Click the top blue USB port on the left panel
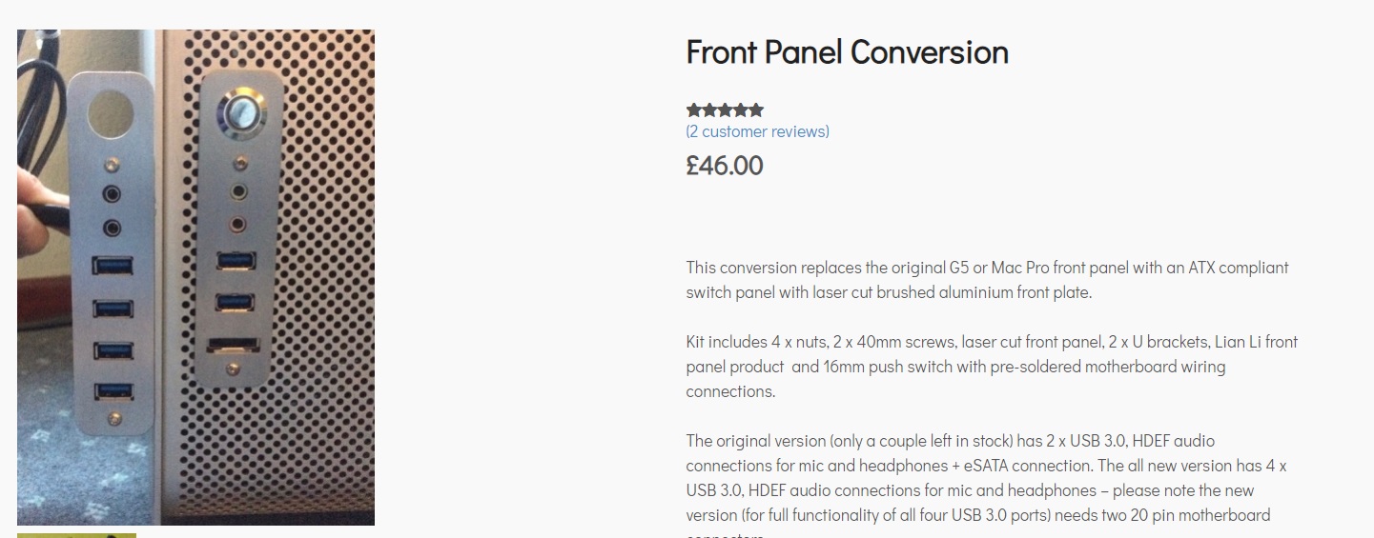 point(112,265)
